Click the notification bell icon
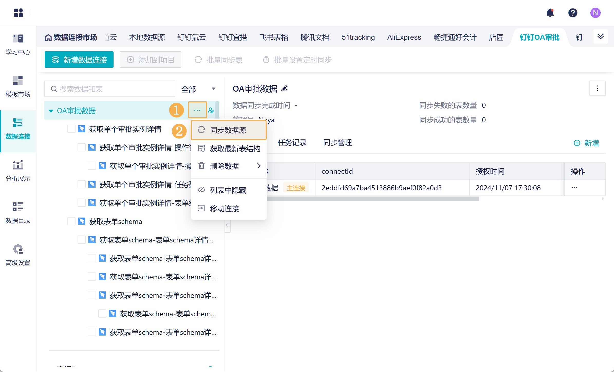Screen dimensions: 614x372 click(x=550, y=13)
